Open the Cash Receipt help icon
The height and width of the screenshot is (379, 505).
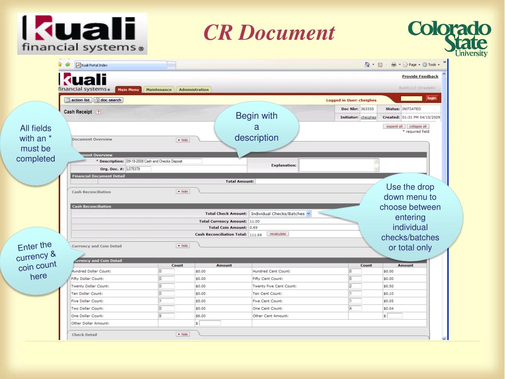[x=98, y=112]
